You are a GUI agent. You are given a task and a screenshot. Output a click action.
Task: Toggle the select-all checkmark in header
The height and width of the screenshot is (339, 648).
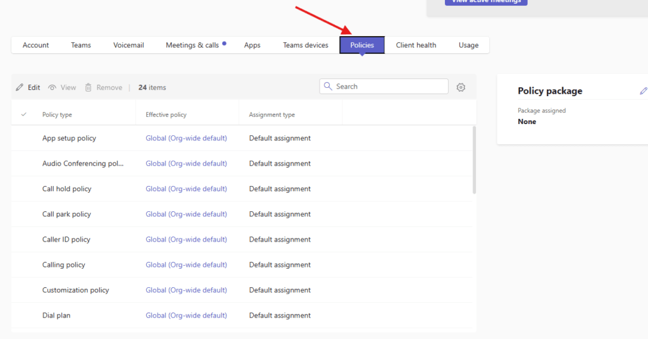(24, 114)
